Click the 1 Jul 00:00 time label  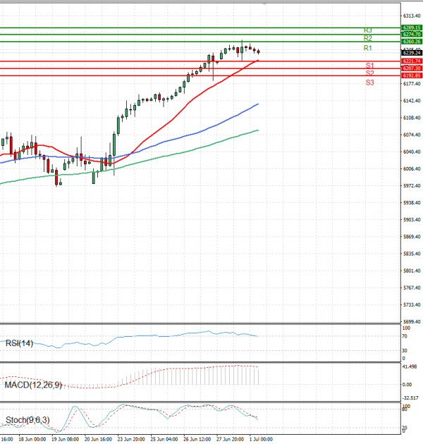pyautogui.click(x=261, y=439)
